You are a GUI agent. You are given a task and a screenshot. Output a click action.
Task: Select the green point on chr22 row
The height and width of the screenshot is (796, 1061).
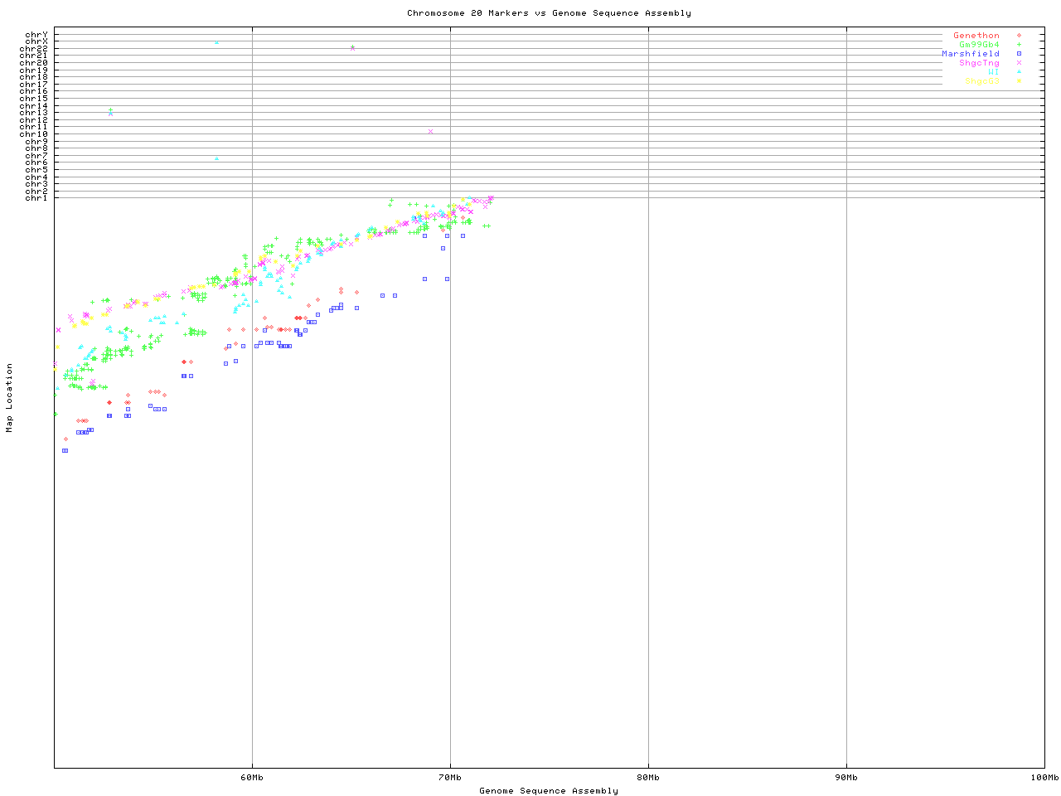click(x=353, y=48)
